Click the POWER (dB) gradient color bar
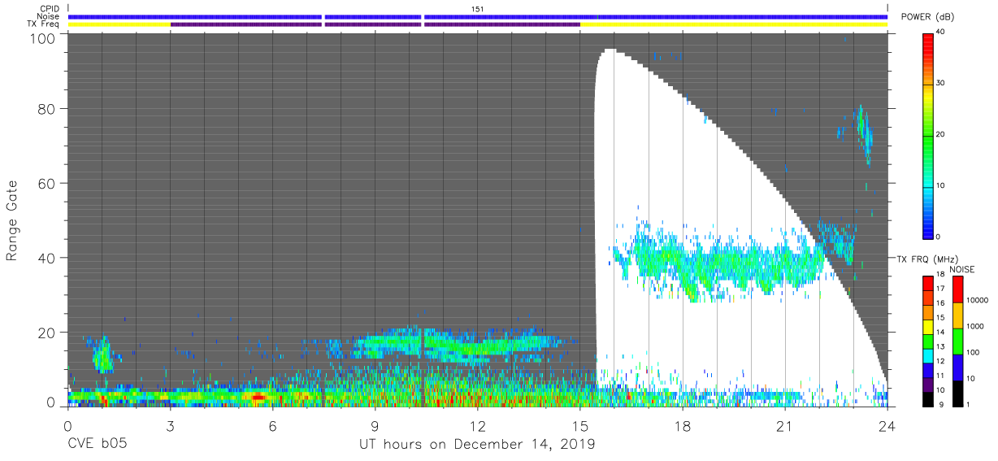Screen dimensions: 998x461 928,135
